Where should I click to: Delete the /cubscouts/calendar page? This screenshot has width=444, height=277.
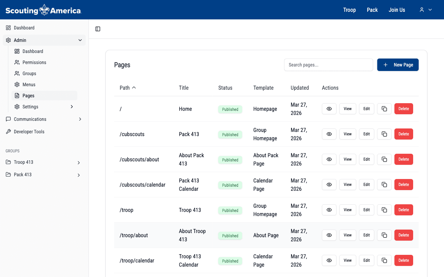coord(404,185)
